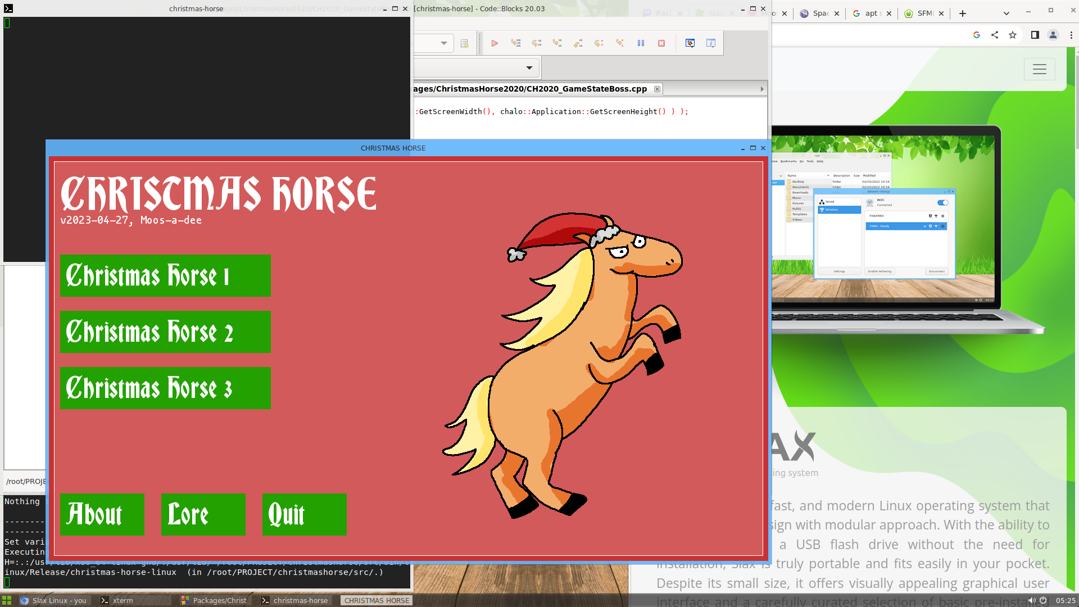Viewport: 1079px width, 607px height.
Task: Close the SFML browser tab
Action: click(941, 13)
